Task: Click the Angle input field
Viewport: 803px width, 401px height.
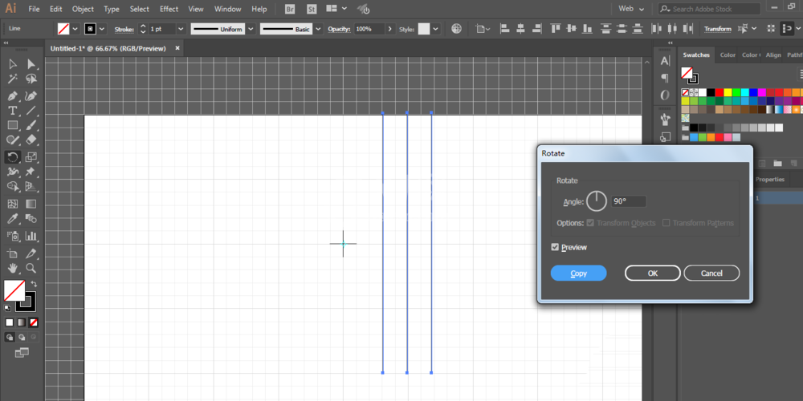Action: [629, 201]
